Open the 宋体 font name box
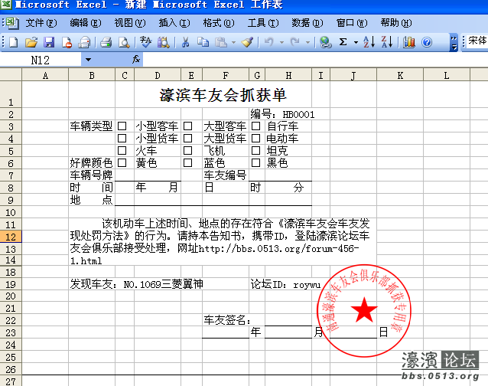488x386 pixels. [x=477, y=41]
